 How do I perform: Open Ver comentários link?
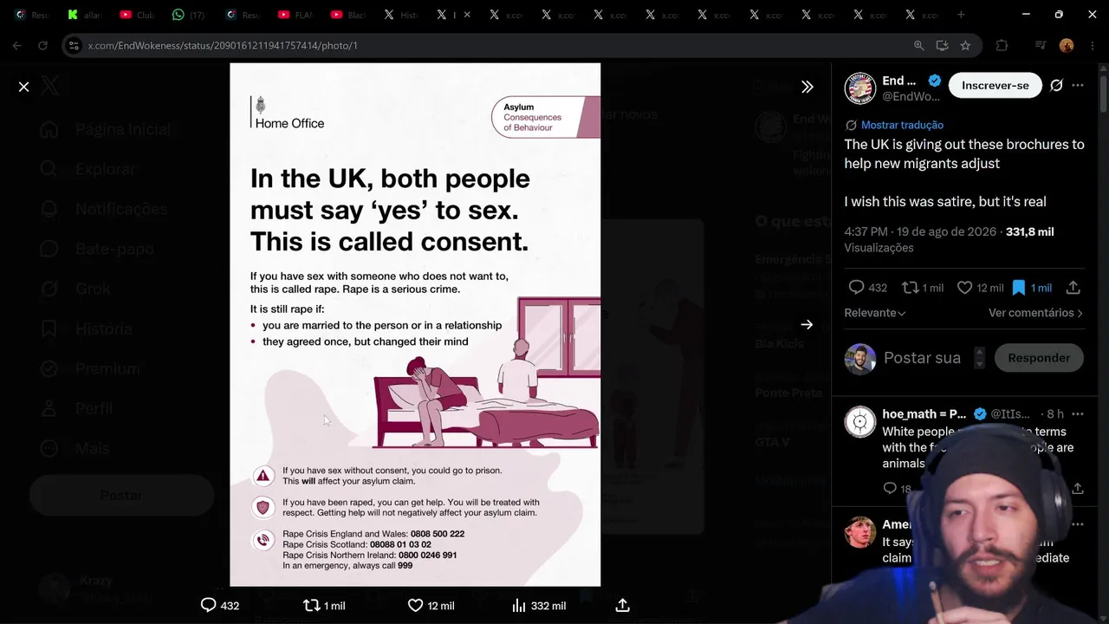click(x=1035, y=313)
